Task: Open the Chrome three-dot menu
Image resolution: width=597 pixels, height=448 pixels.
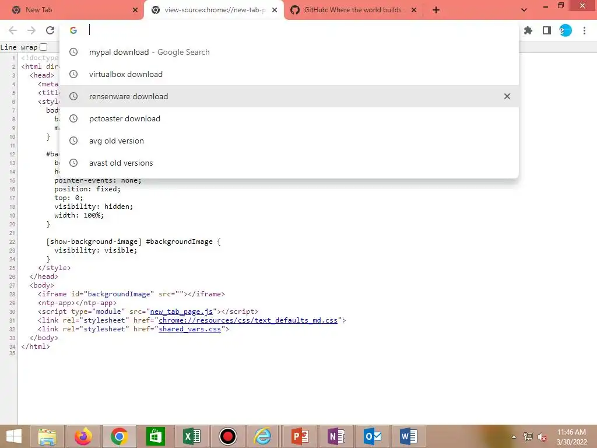Action: point(584,30)
